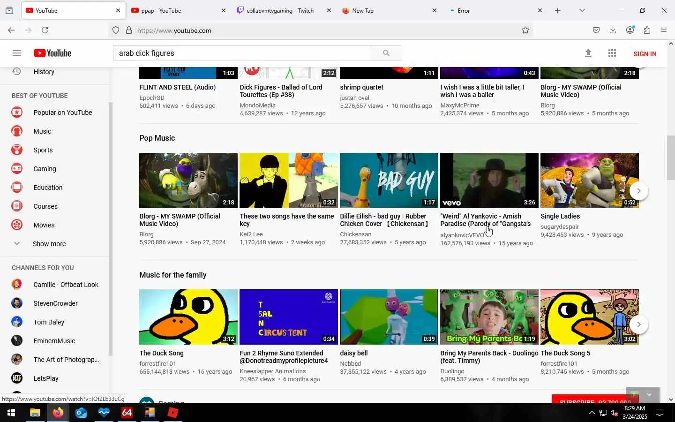Open Outlook from the taskbar
675x422 pixels.
(x=81, y=413)
